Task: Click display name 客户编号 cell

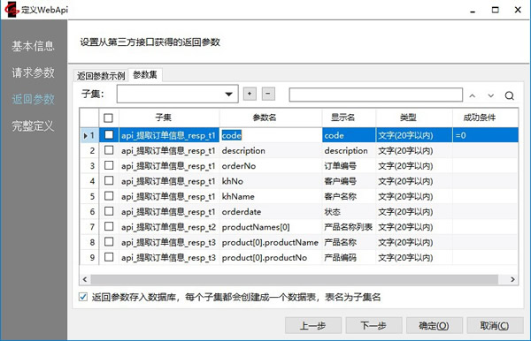Action: pos(349,181)
